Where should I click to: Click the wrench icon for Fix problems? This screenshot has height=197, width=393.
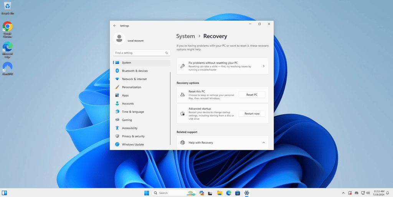183,66
